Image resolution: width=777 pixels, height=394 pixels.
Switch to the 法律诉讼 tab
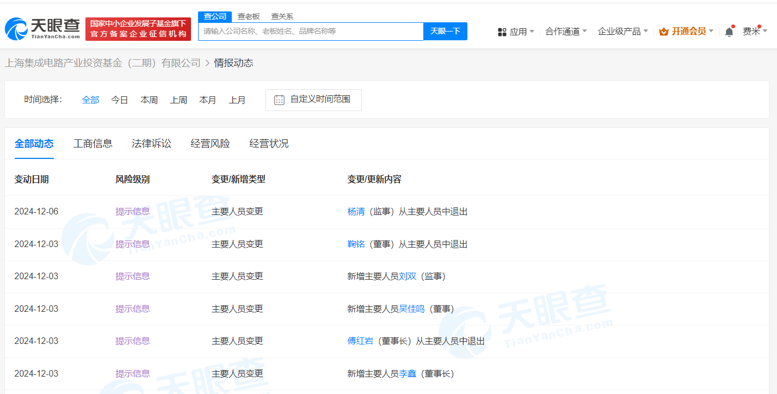(x=152, y=144)
